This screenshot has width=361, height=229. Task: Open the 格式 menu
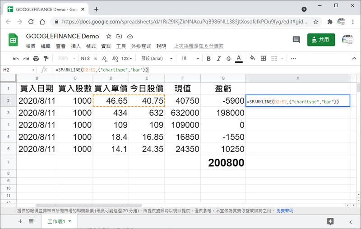pos(91,46)
